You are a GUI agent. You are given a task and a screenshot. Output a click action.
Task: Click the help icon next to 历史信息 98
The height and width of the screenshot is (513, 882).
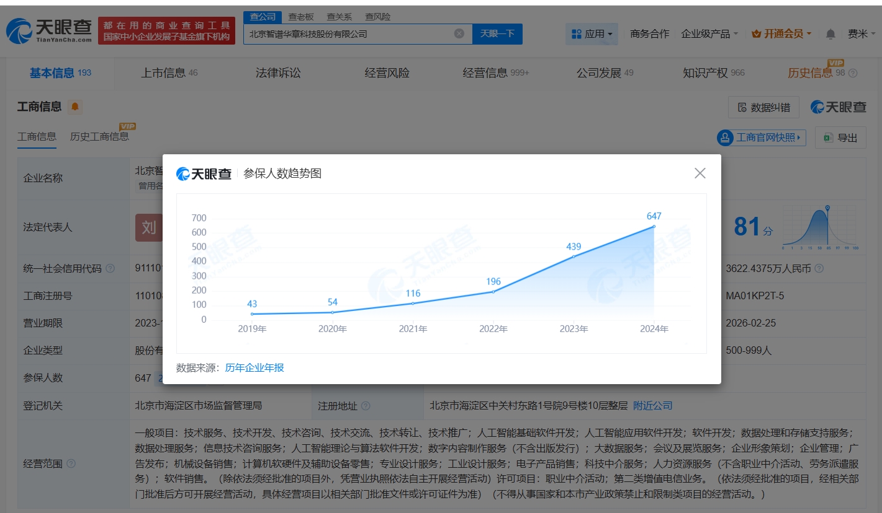[852, 73]
